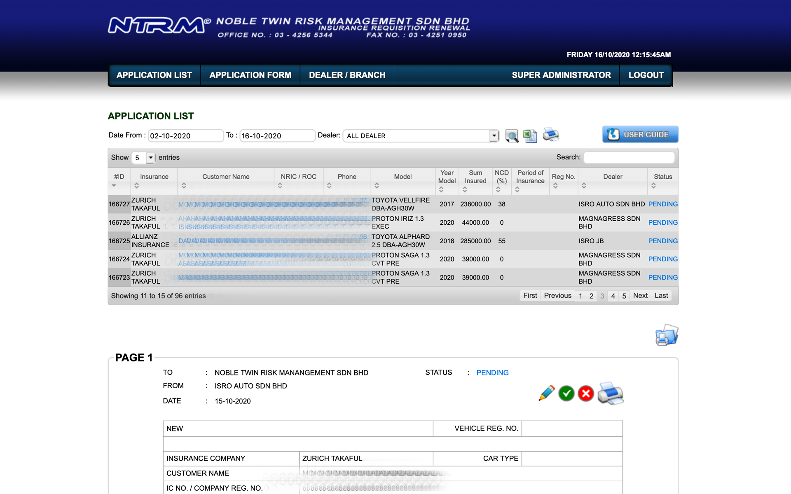Open PENDING status for application 166726

(x=663, y=223)
